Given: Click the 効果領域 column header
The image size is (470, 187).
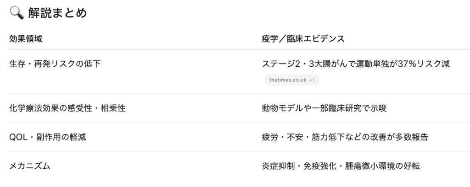Looking at the screenshot, I should [26, 38].
